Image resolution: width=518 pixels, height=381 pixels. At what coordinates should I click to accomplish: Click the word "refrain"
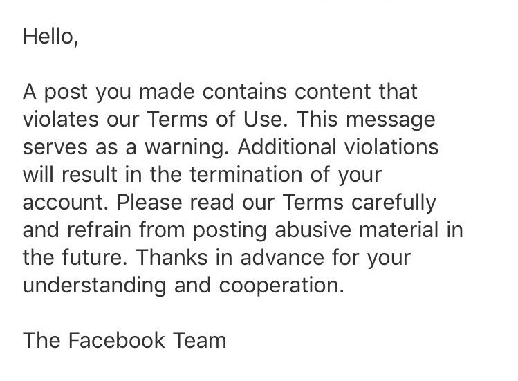coord(99,230)
